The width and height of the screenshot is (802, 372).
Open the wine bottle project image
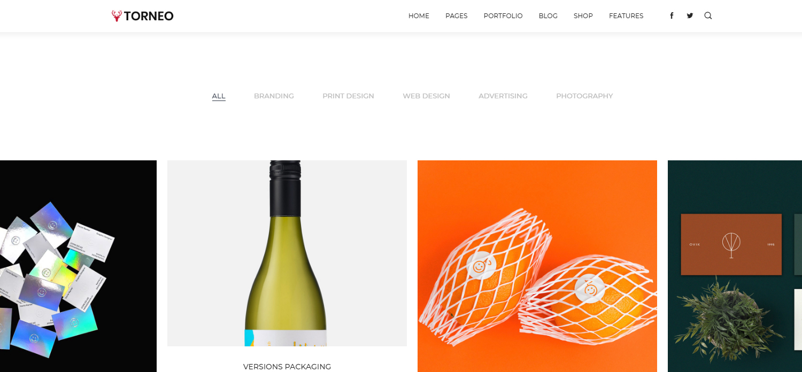(x=287, y=253)
